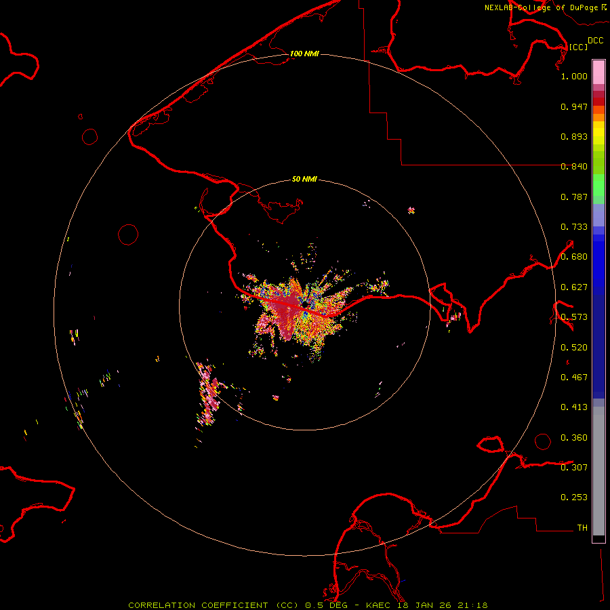The height and width of the screenshot is (610, 610).
Task: Click the NEXLAB-College of DuPage label
Action: pos(541,7)
